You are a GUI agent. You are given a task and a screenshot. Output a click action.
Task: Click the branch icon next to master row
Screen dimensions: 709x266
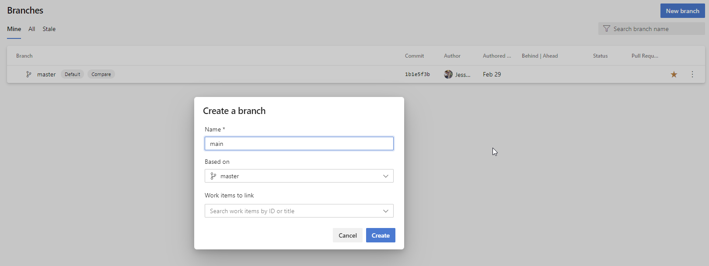pos(28,74)
